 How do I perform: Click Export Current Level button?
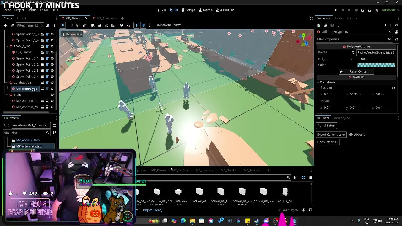pyautogui.click(x=331, y=135)
